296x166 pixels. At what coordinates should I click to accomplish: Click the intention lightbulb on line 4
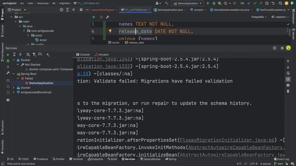(110, 31)
